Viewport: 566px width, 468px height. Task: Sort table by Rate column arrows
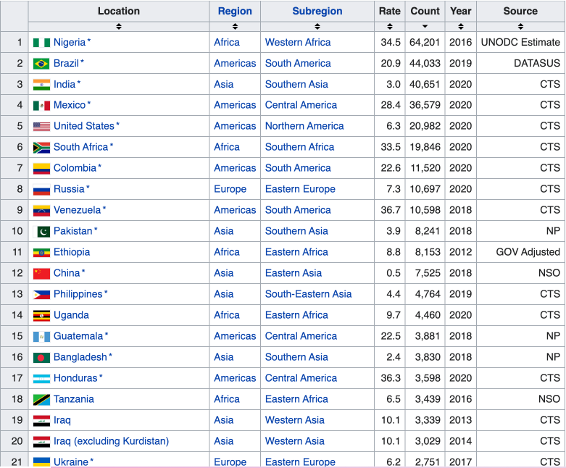click(389, 27)
